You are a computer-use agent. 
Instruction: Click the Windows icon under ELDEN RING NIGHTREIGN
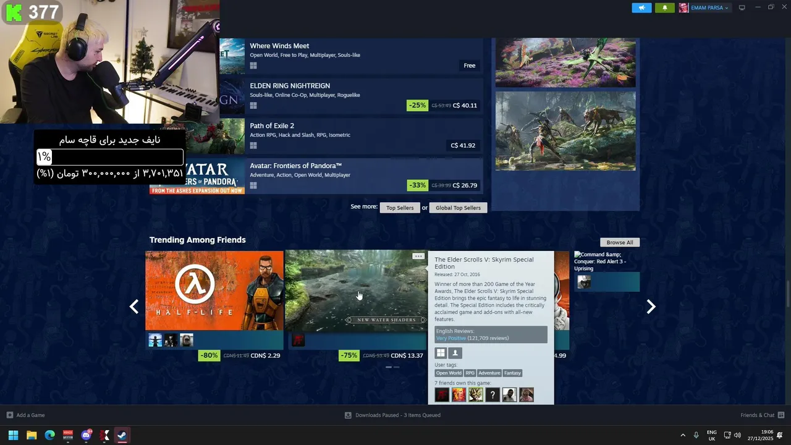[253, 106]
